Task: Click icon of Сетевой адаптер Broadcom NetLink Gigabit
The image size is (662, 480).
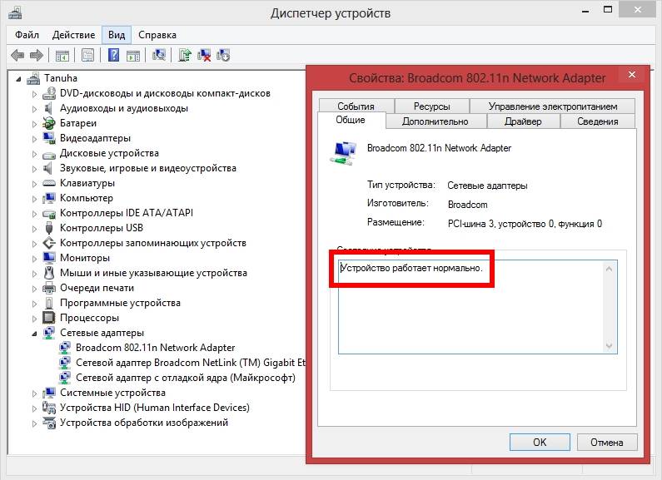Action: 65,363
